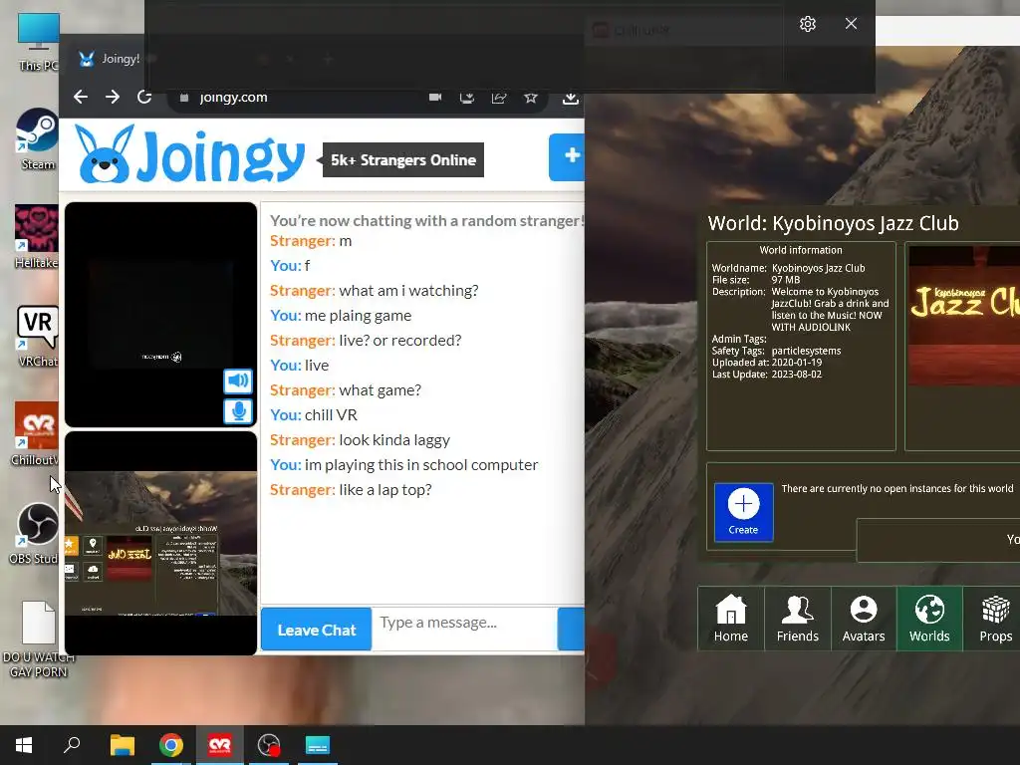The width and height of the screenshot is (1020, 765).
Task: Reload the joingy.com page
Action: pyautogui.click(x=144, y=97)
